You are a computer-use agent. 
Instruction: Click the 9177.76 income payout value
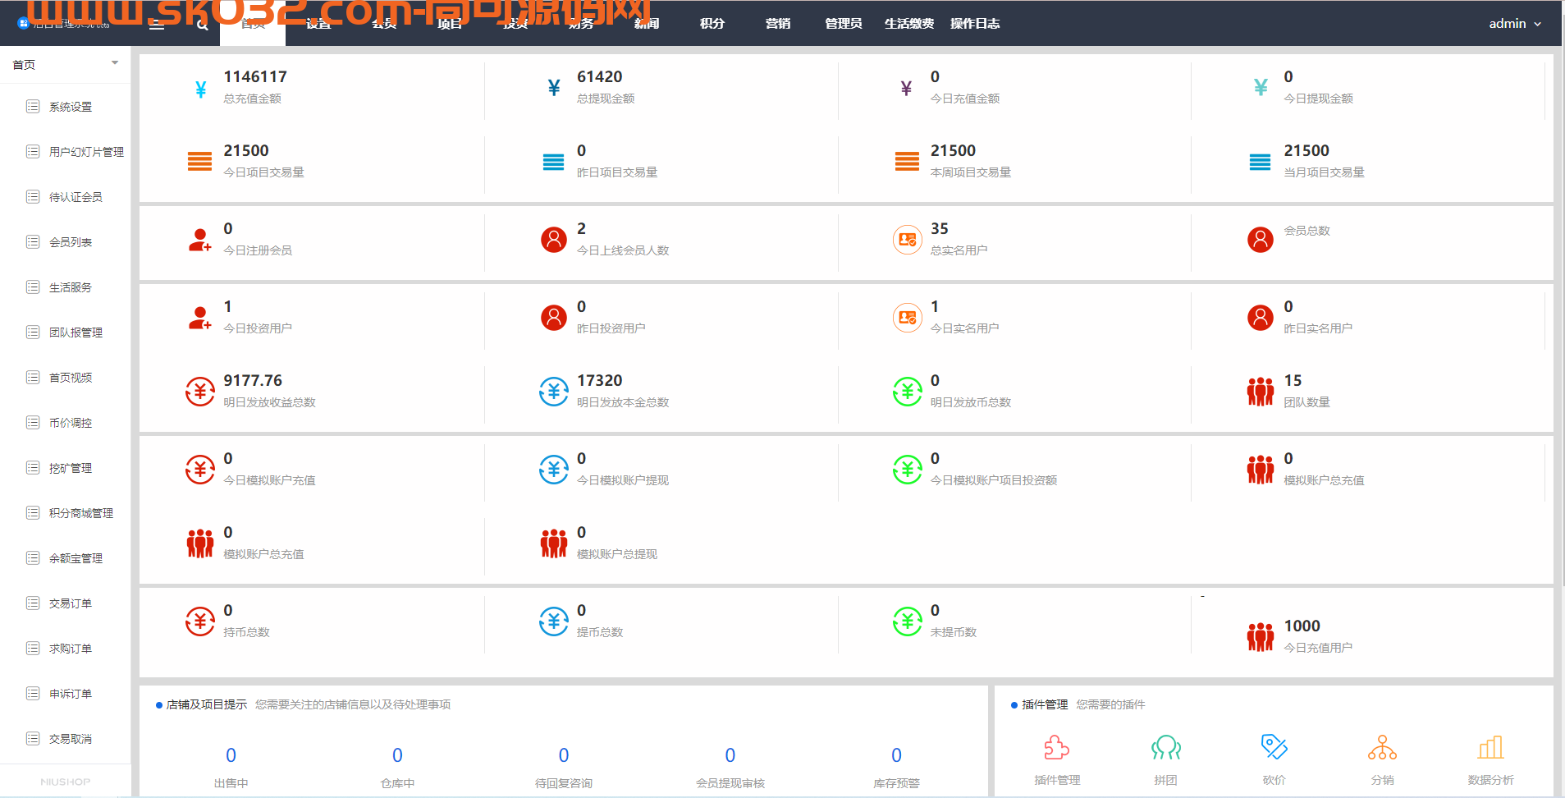[253, 381]
